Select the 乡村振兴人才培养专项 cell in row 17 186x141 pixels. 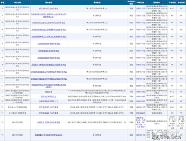(18, 113)
